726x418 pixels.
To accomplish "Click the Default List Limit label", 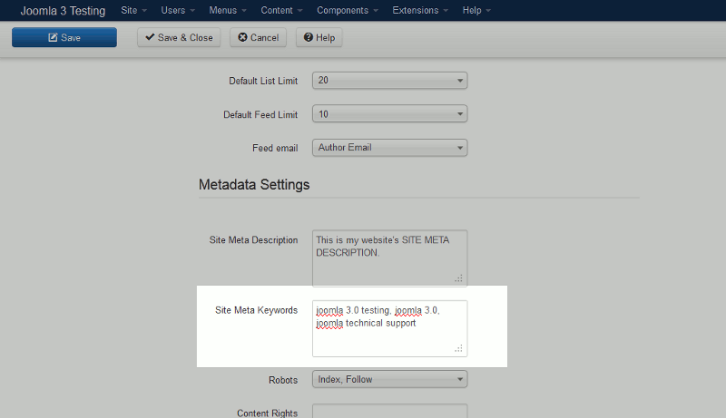I will click(x=263, y=81).
